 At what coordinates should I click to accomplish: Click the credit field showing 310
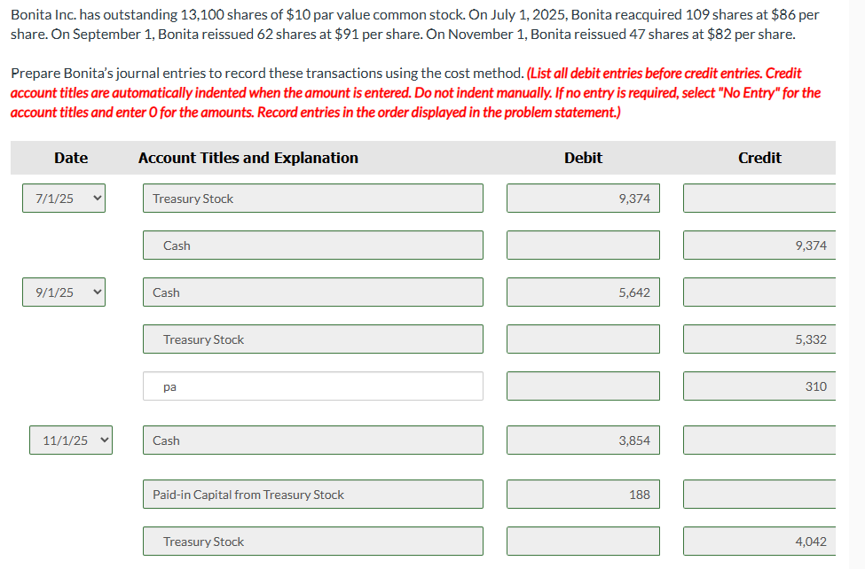tap(759, 386)
